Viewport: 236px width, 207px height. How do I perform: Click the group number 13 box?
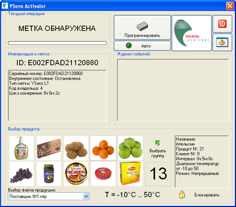[158, 174]
